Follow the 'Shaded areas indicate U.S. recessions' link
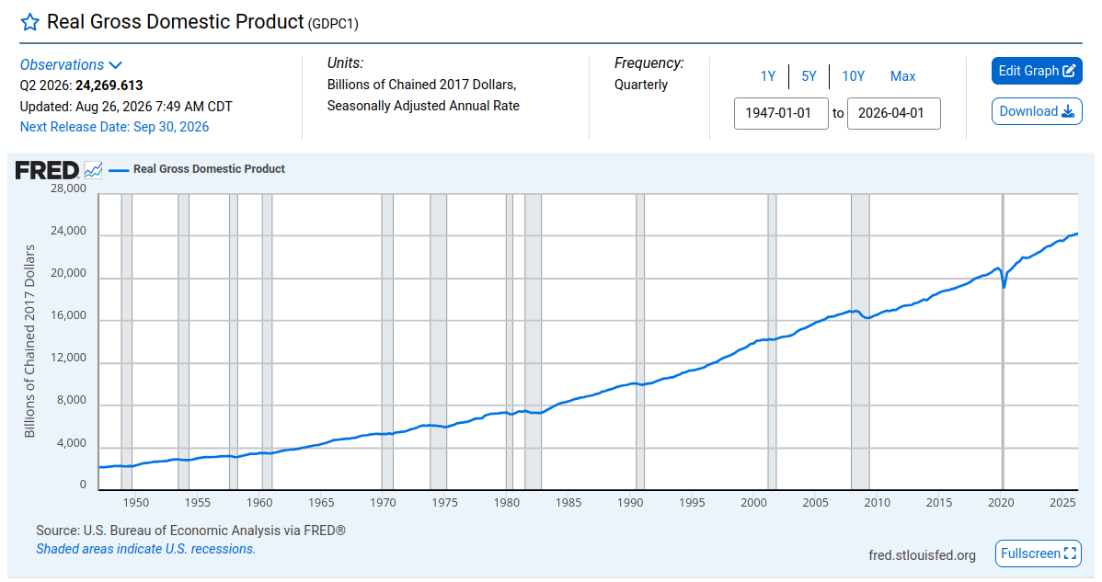 click(146, 549)
